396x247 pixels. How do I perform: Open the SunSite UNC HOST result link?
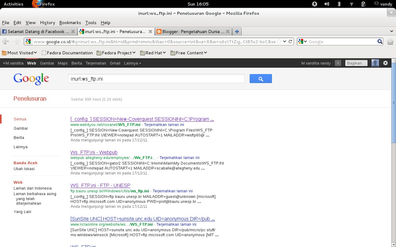point(143,219)
